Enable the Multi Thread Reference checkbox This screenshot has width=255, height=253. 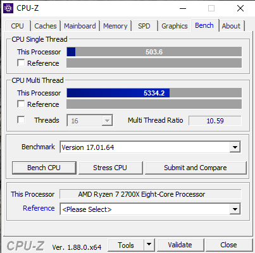(x=21, y=104)
